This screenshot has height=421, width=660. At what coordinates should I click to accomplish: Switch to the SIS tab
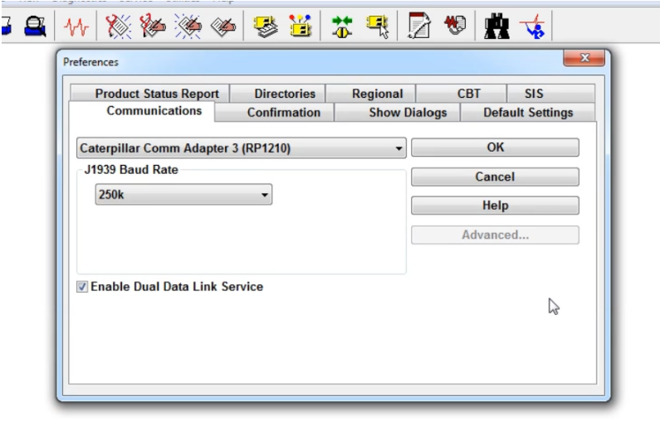coord(534,94)
